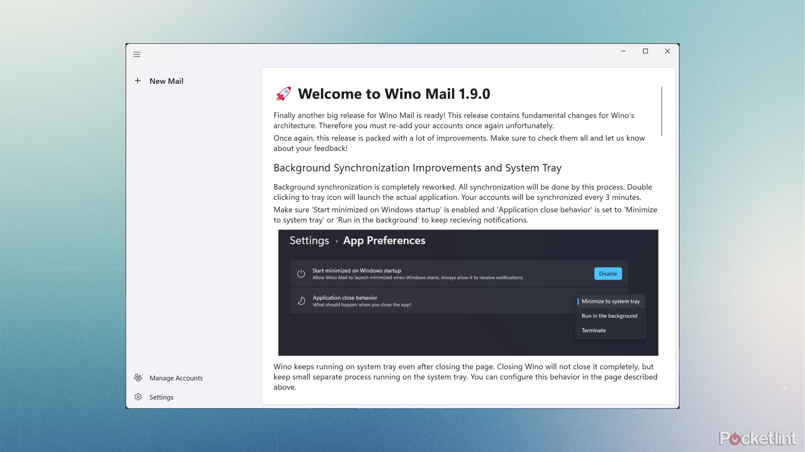Click 'Welcome to Wino Mail 1.9.0' heading

394,94
